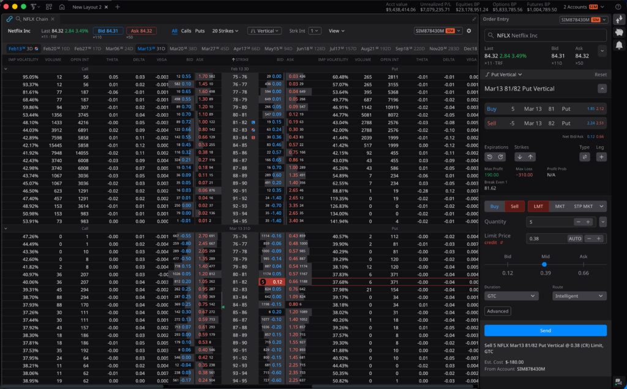Click the piggy bank icon on right sidebar
Screen dimensions: 627x389
coord(619,32)
